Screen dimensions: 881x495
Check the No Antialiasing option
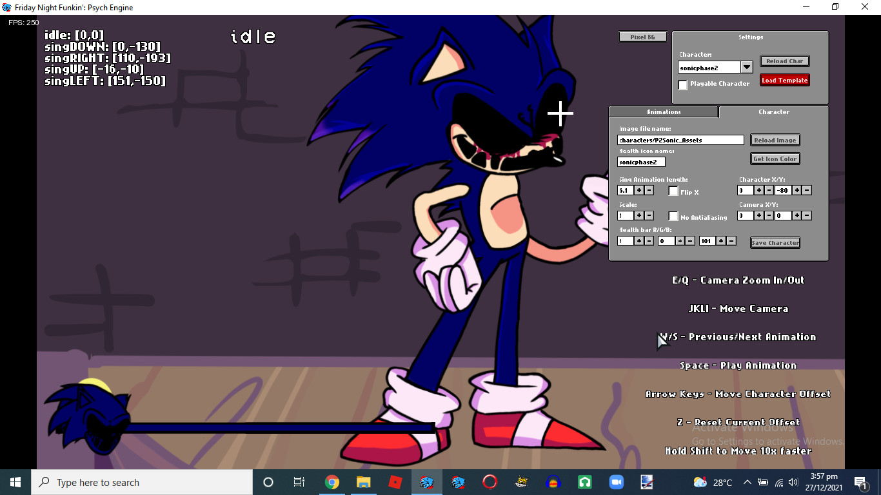[673, 217]
